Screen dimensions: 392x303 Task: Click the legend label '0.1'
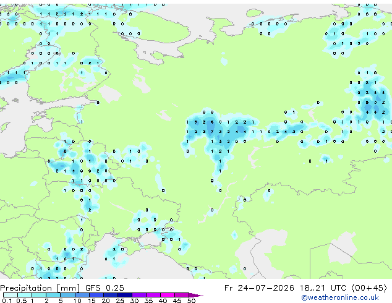tap(7, 301)
